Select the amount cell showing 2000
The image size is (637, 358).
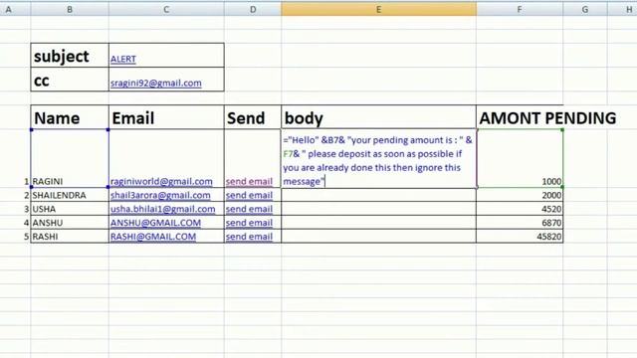point(520,195)
